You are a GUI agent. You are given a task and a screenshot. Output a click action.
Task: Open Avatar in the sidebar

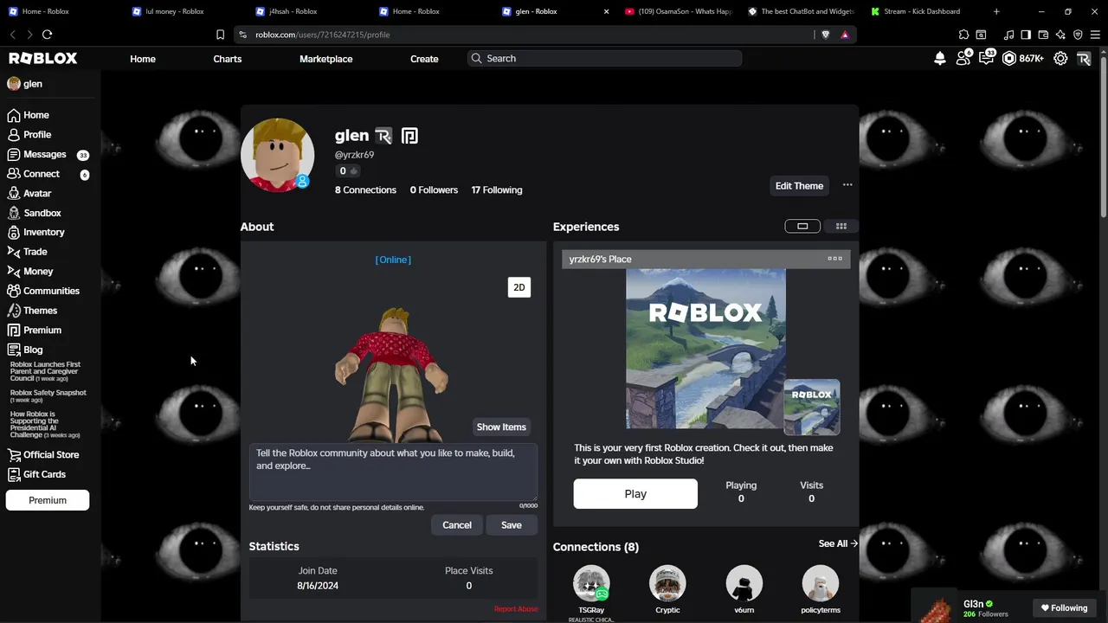37,194
